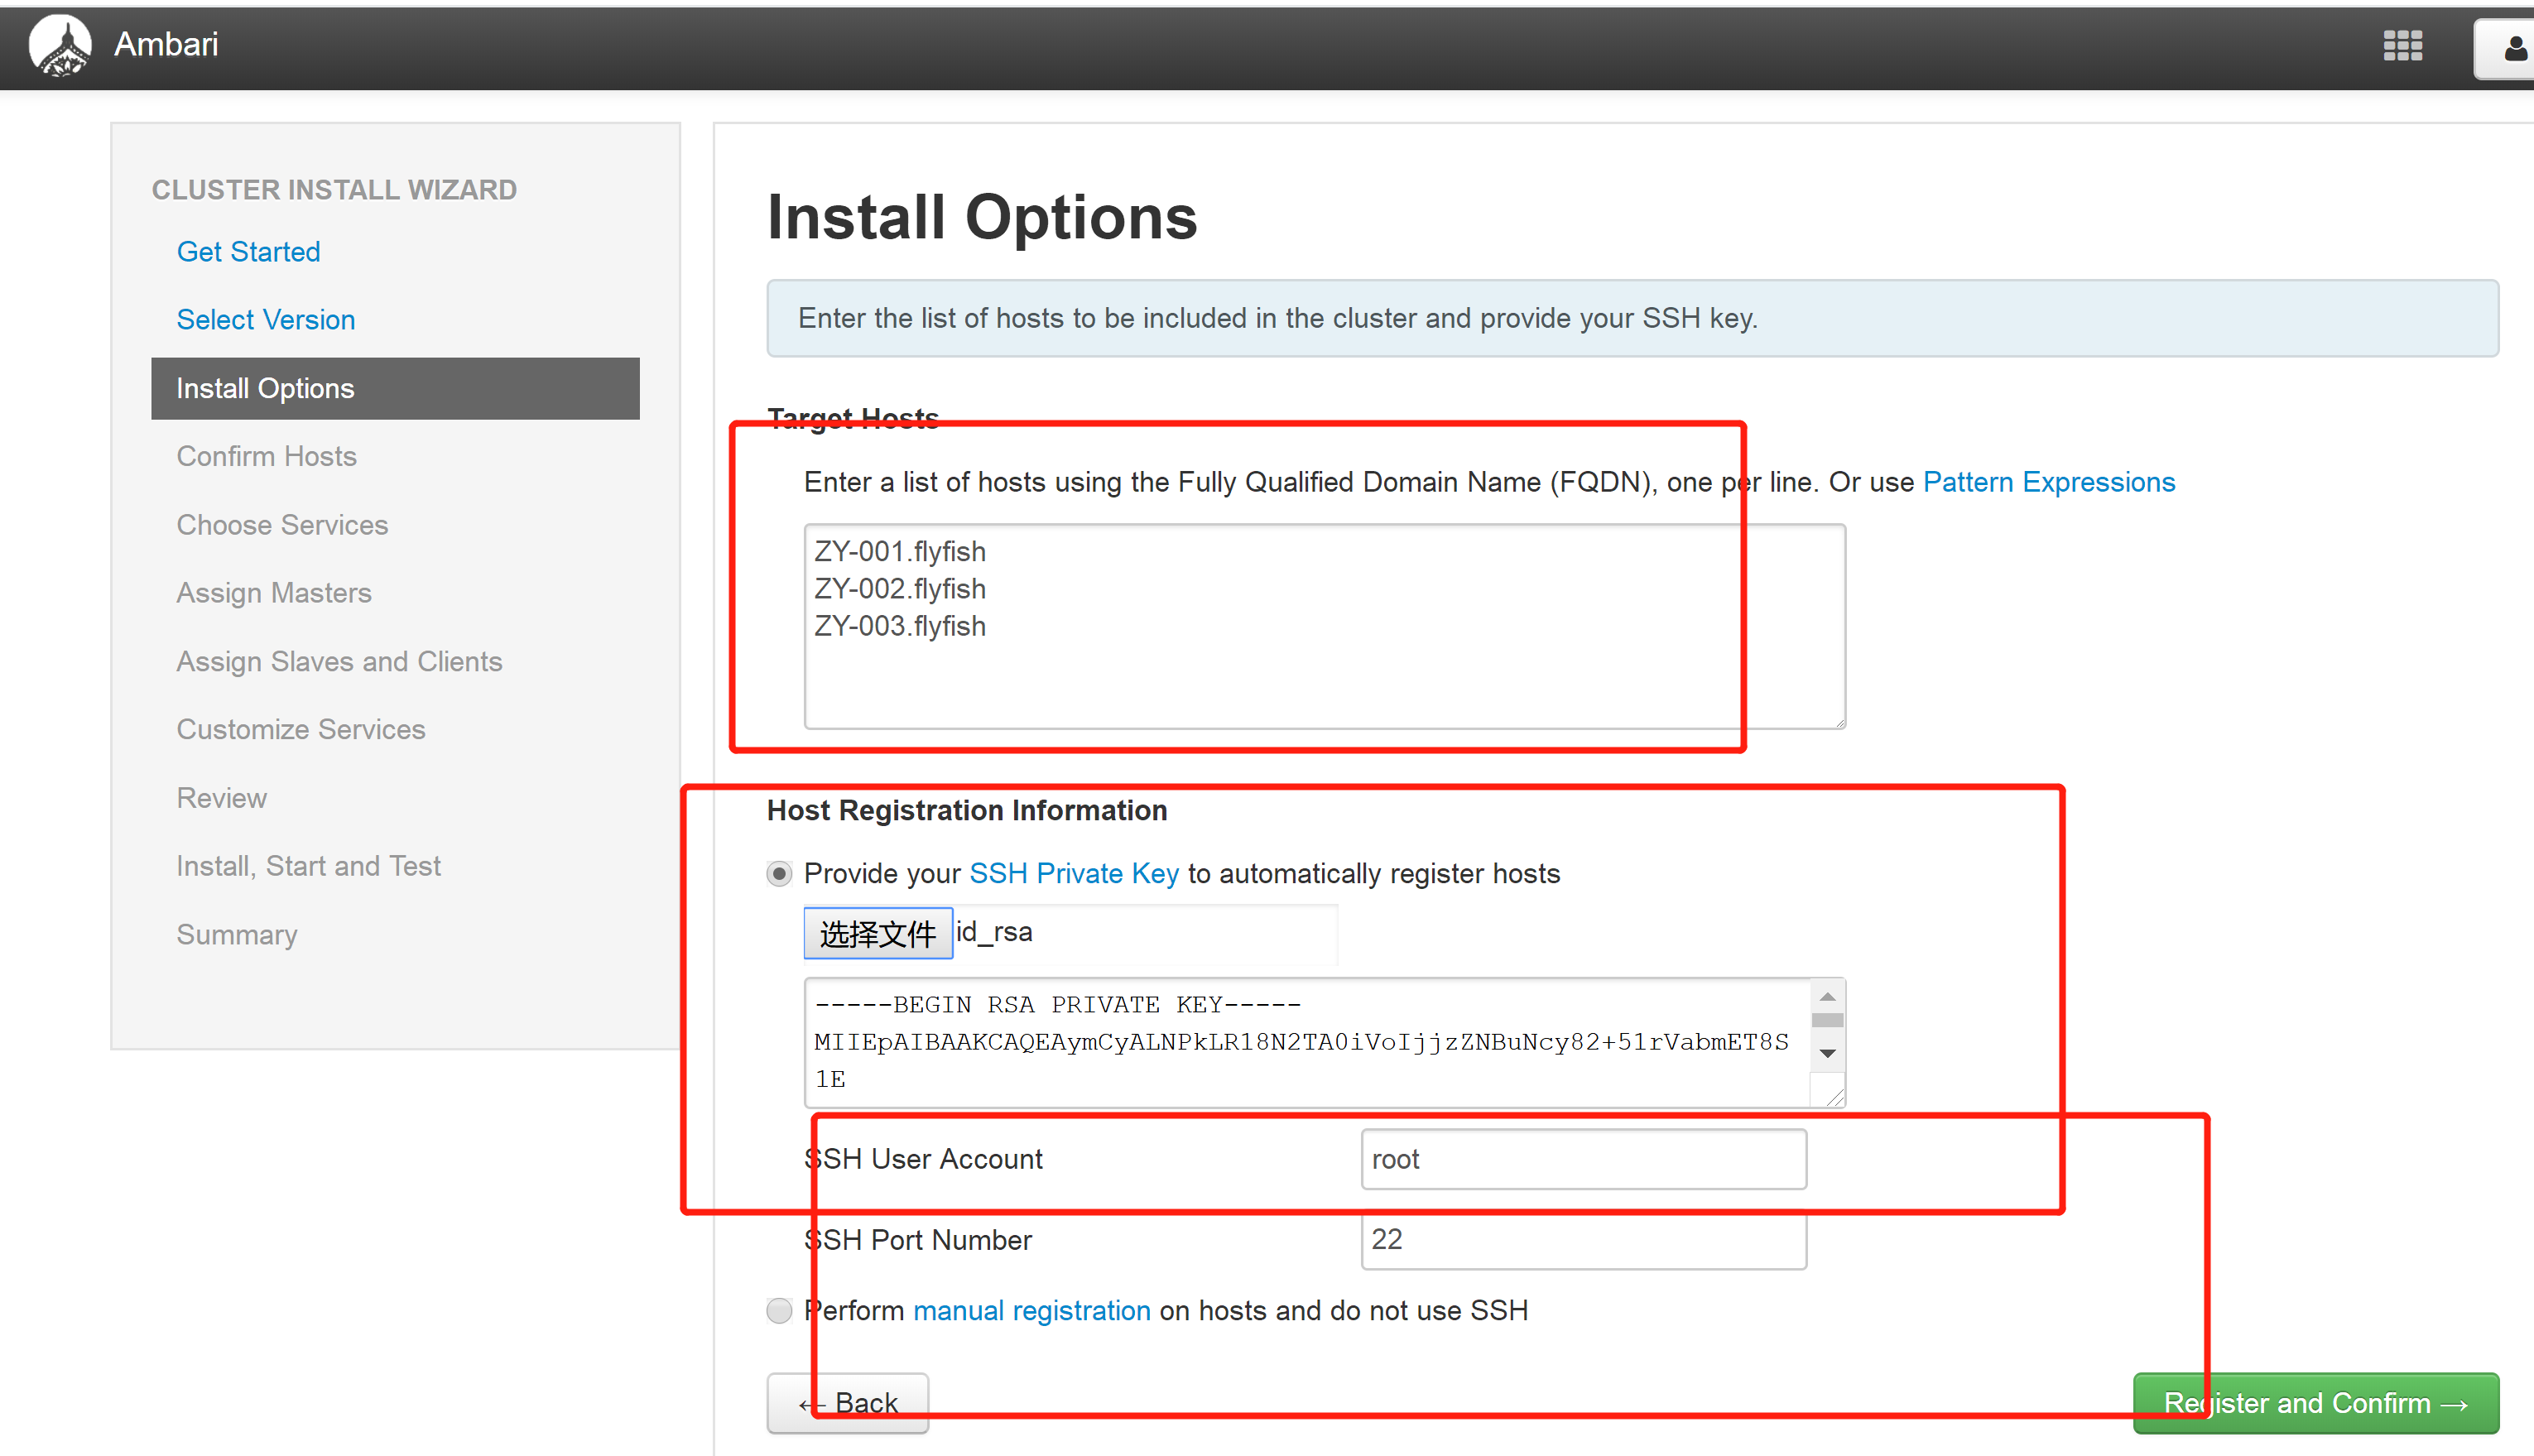2534x1456 pixels.
Task: Click the Confirm Hosts wizard step
Action: 267,456
